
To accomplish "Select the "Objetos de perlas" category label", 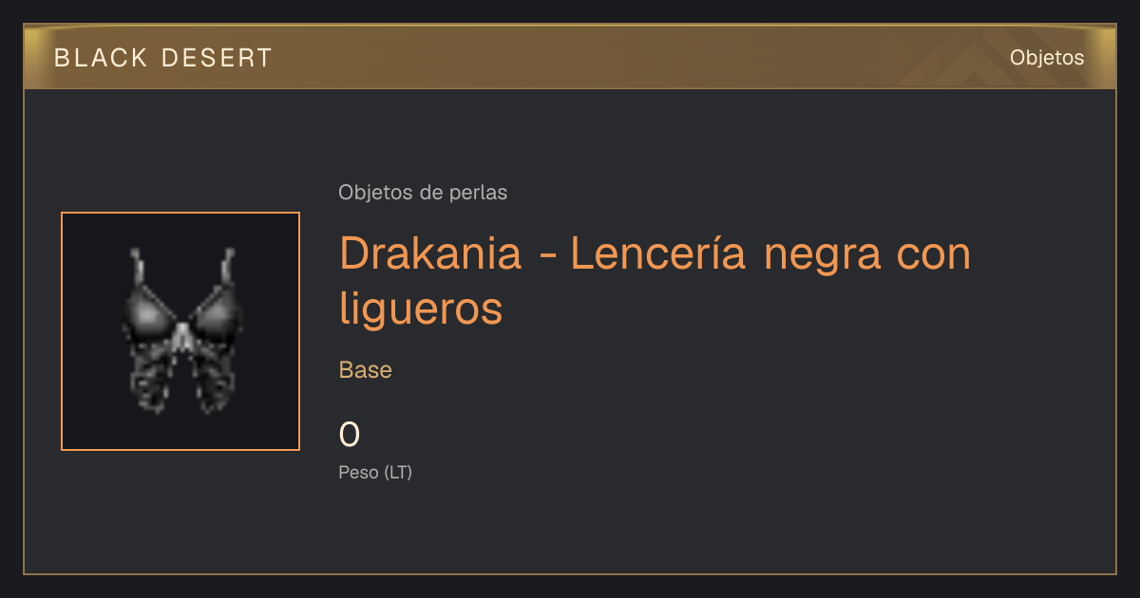I will pos(423,193).
